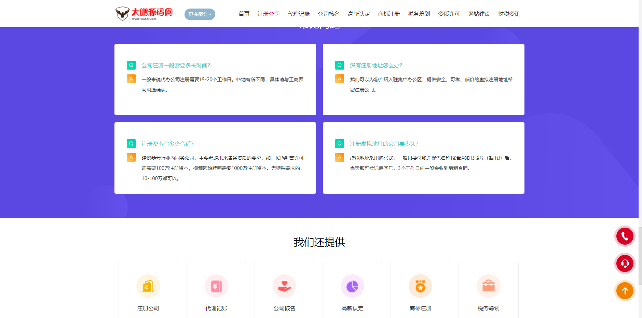Open the 注册资本写多少合适 question
Screen dimensions: 642x318
coord(167,144)
